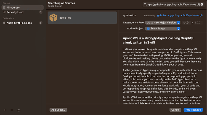Click the Add Local... button
This screenshot has height=115, width=207.
[x=58, y=110]
